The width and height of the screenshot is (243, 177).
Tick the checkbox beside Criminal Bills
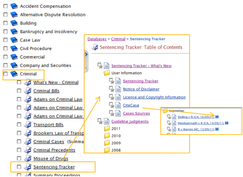pos(19,91)
